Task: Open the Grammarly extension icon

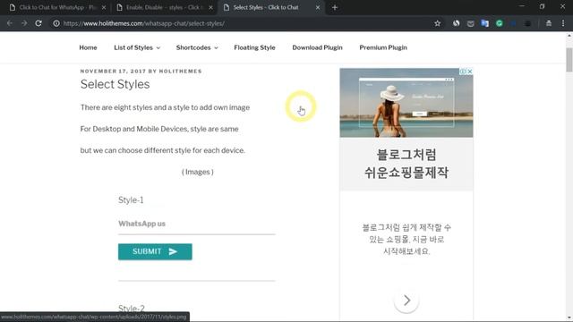Action: click(500, 23)
